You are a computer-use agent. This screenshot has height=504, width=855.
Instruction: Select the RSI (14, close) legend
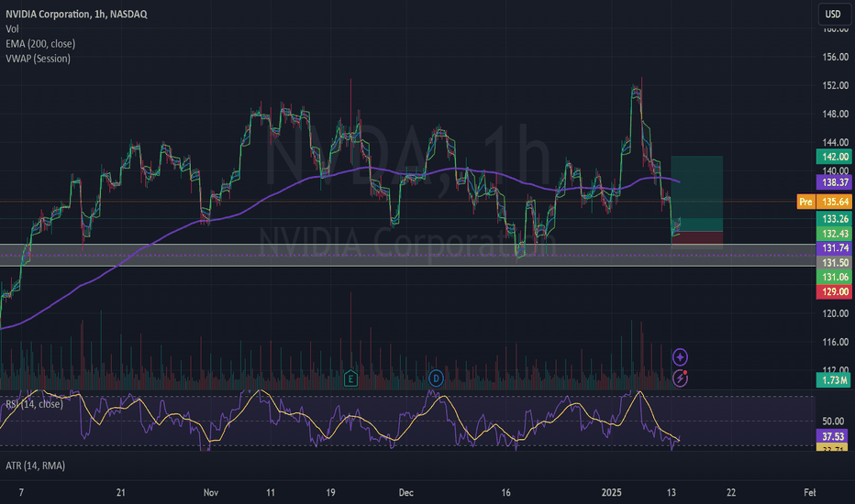[x=34, y=404]
